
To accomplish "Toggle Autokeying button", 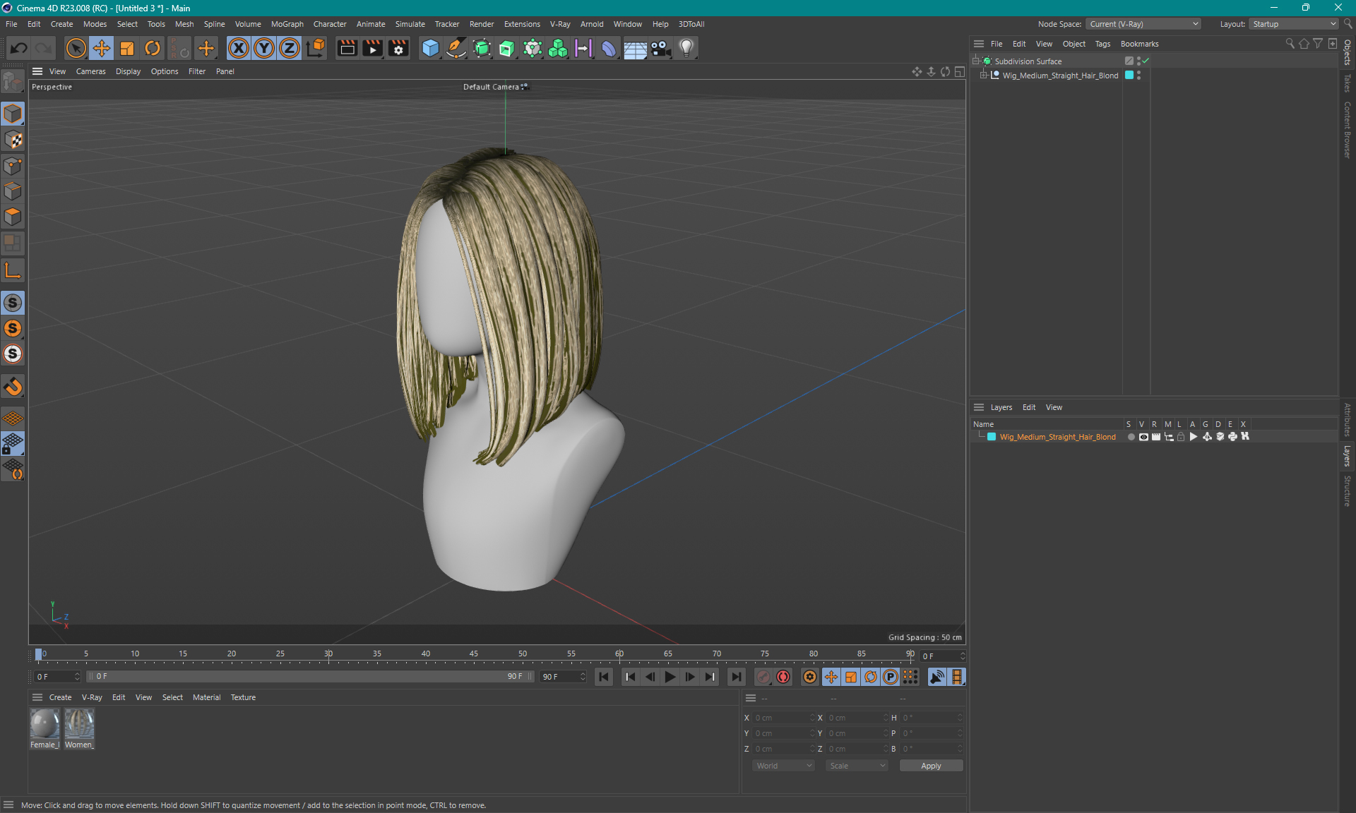I will [783, 677].
